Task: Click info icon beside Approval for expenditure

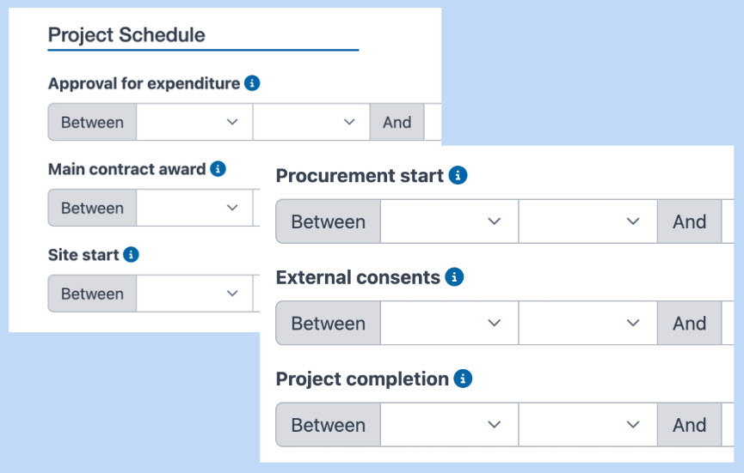Action: coord(252,83)
